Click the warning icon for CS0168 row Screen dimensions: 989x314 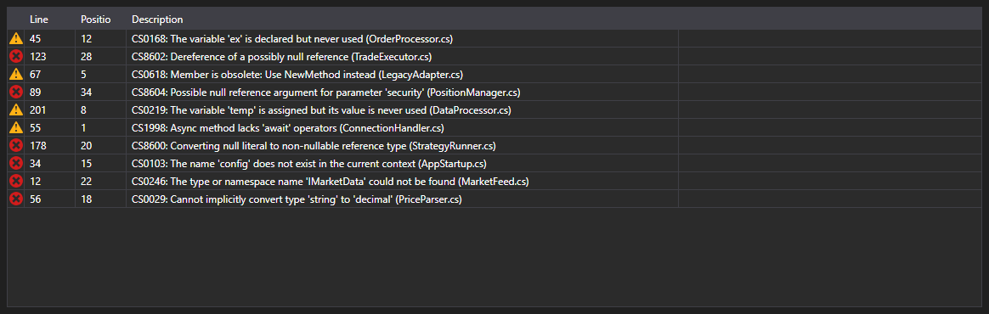coord(16,38)
